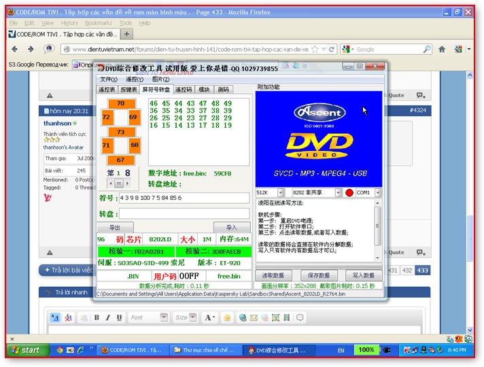Click 导出 export button
Screen dimensions: 484x367
pyautogui.click(x=115, y=228)
